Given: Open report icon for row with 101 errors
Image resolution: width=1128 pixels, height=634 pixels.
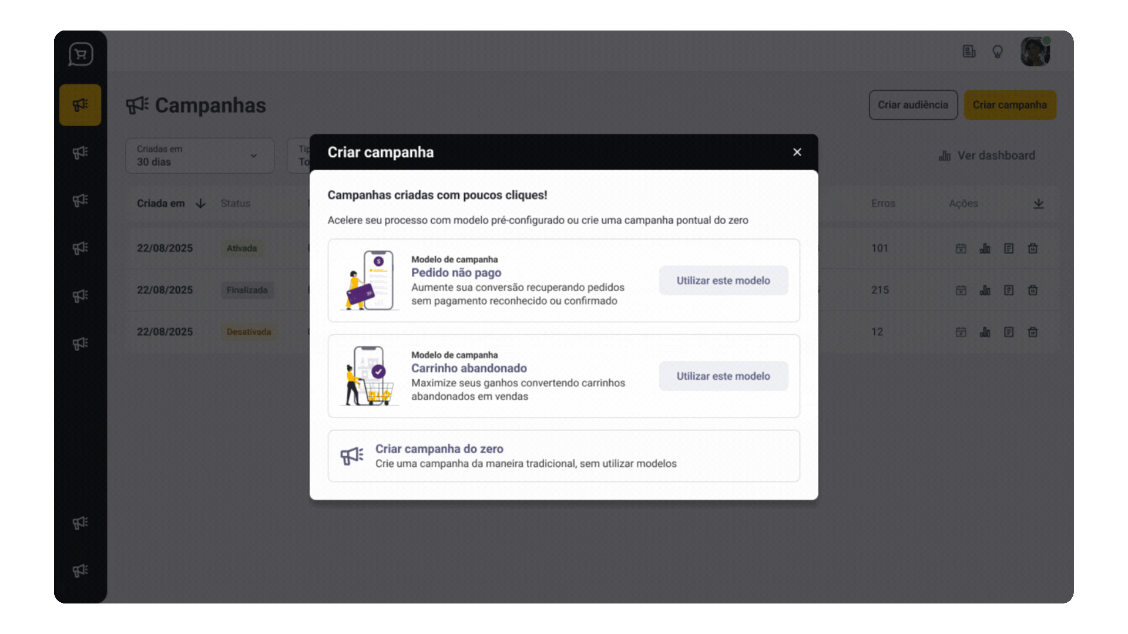Looking at the screenshot, I should point(1009,248).
